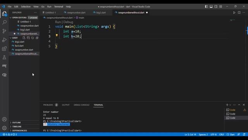The width and height of the screenshot is (248, 140).
Task: Toggle the bottom panel layout icon
Action: click(211, 7)
